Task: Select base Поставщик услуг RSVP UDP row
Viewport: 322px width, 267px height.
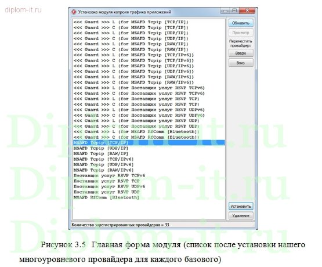Action: pos(149,192)
